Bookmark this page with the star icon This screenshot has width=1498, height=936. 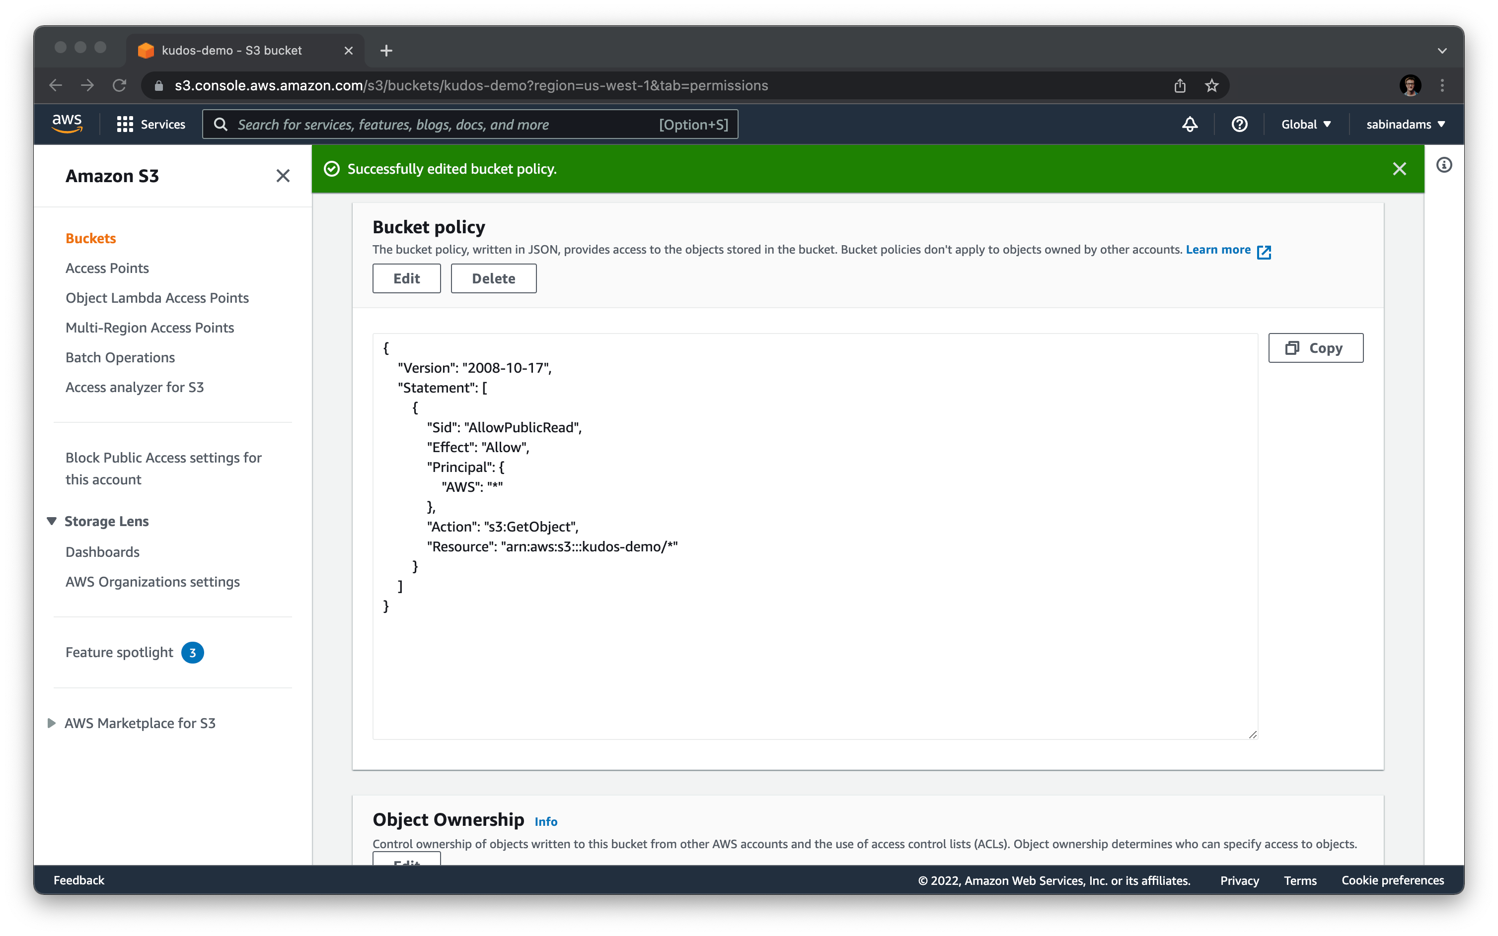pyautogui.click(x=1211, y=85)
